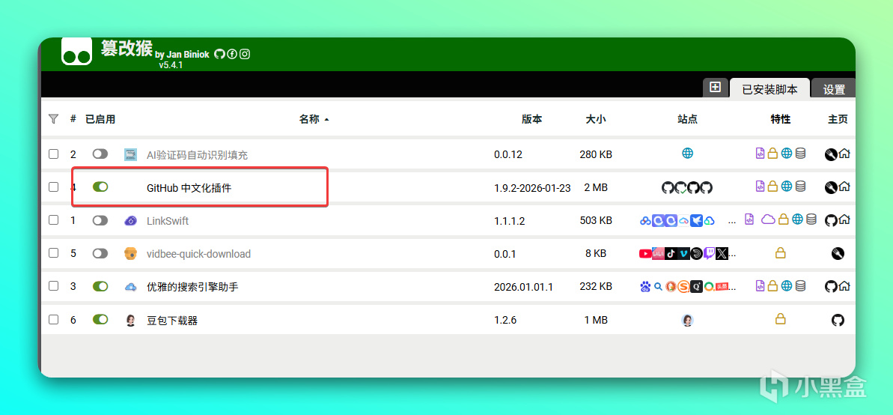Viewport: 893px width, 415px height.
Task: Enable the AI验证码自动识别填充 script toggle
Action: tap(100, 154)
